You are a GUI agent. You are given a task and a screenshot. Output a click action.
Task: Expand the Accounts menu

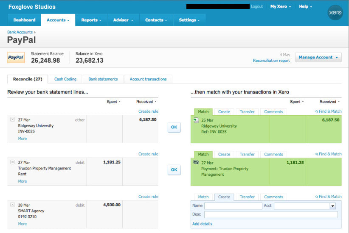point(58,20)
